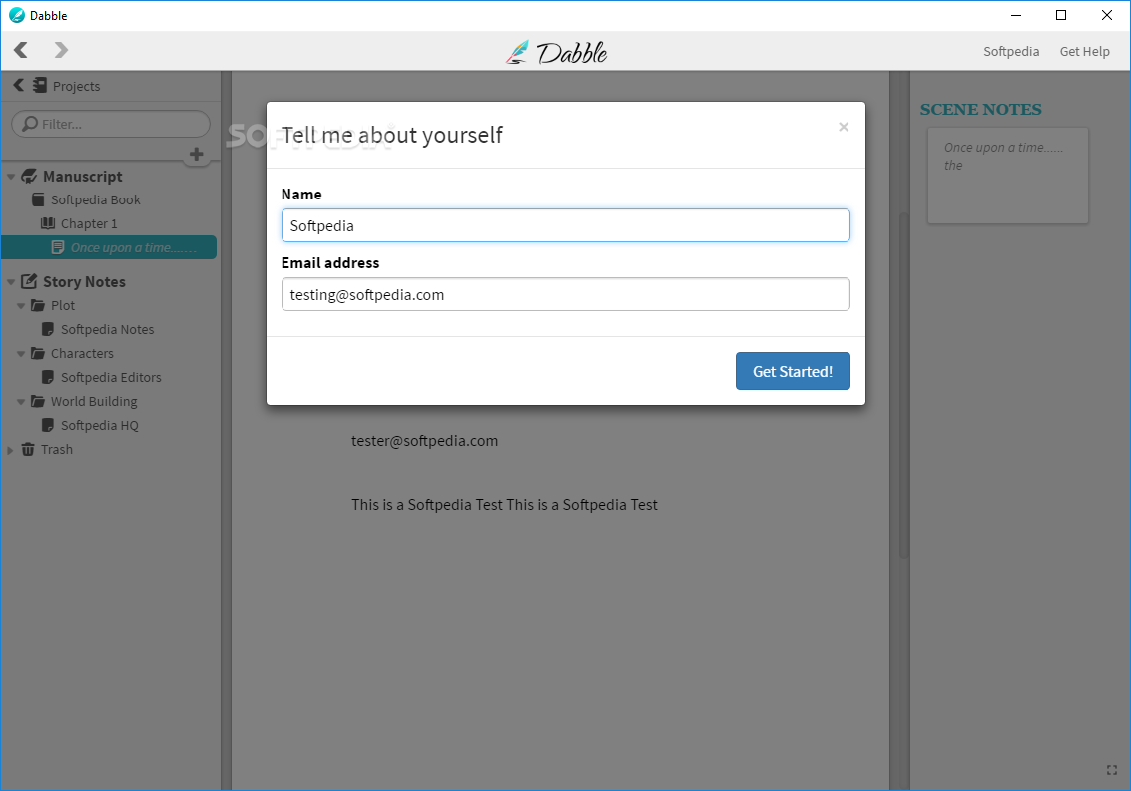Open the Projects list
The width and height of the screenshot is (1131, 791).
click(76, 86)
